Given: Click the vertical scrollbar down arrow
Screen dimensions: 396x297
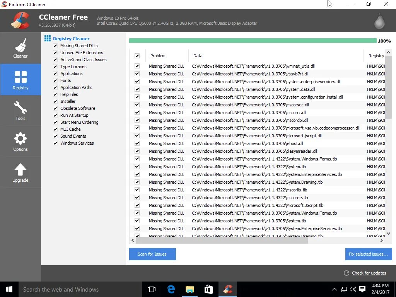Looking at the screenshot, I should [388, 234].
